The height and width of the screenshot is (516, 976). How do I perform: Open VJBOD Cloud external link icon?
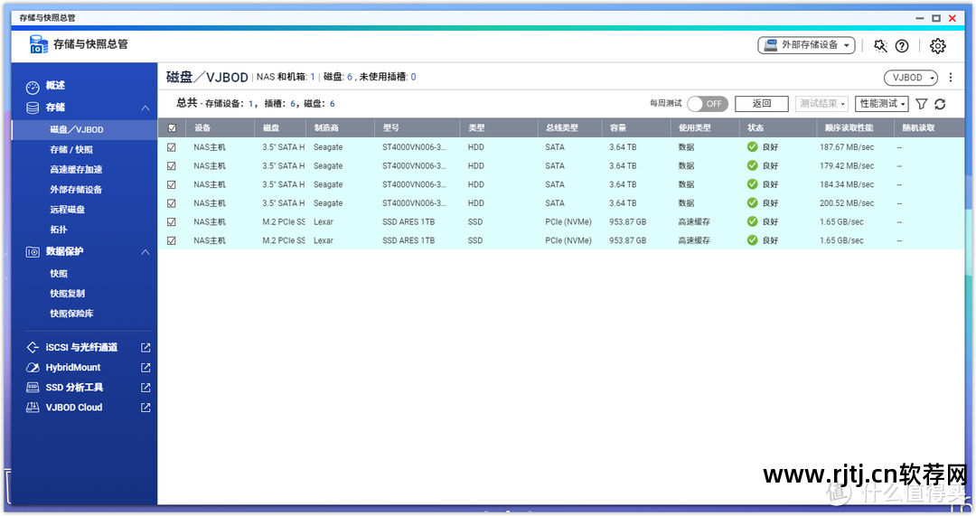pyautogui.click(x=145, y=407)
